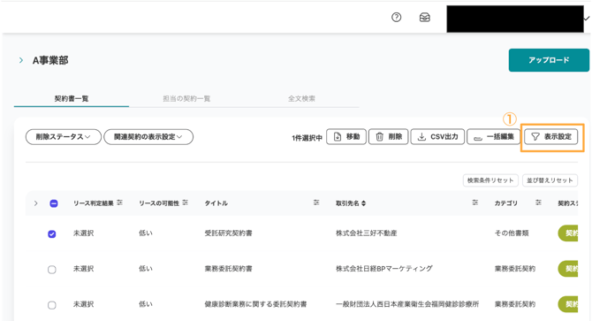Switch to the 担当の契約一覧 tab
This screenshot has height=321, width=592.
[186, 98]
